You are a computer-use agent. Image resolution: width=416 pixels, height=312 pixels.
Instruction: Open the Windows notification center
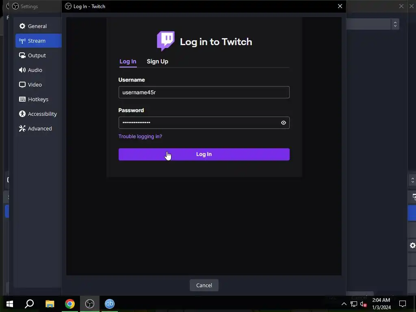pyautogui.click(x=403, y=304)
